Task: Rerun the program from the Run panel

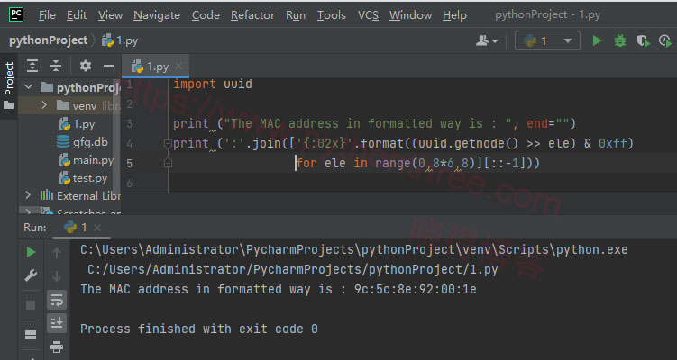Action: pyautogui.click(x=31, y=252)
